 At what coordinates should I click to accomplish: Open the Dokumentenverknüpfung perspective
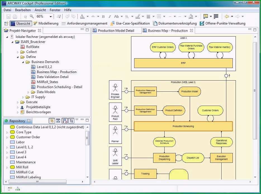(175, 23)
